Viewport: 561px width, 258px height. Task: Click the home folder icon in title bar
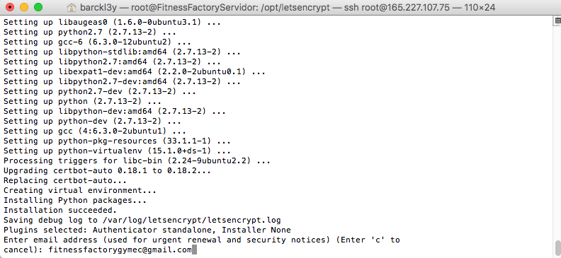tap(72, 7)
